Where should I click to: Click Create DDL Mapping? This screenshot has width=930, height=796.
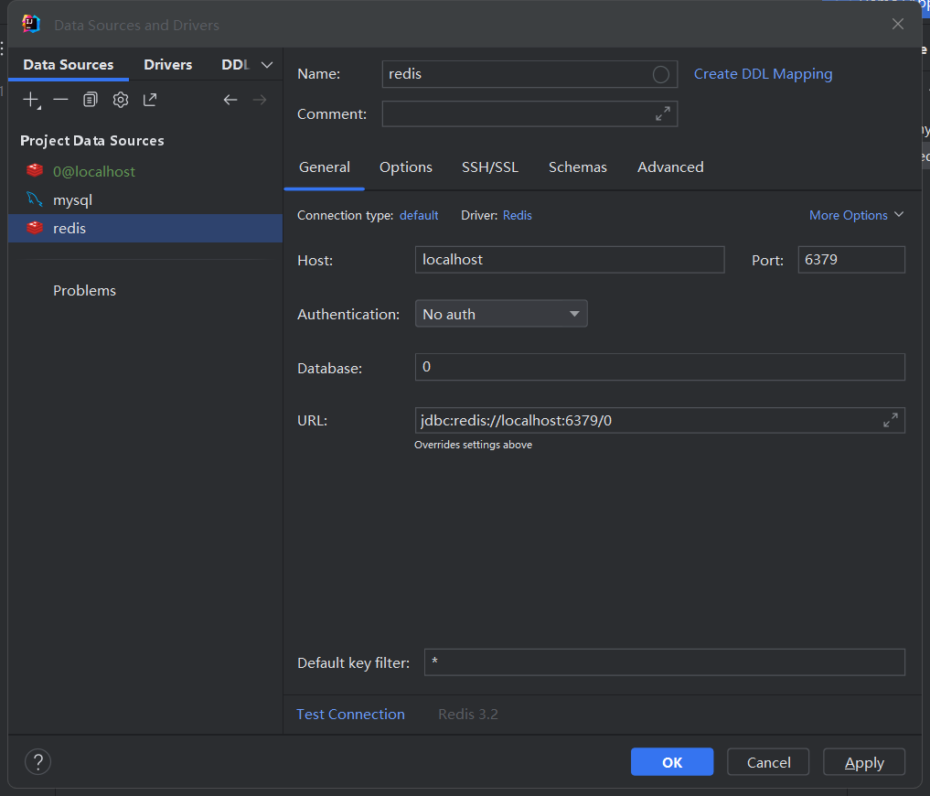pyautogui.click(x=763, y=73)
